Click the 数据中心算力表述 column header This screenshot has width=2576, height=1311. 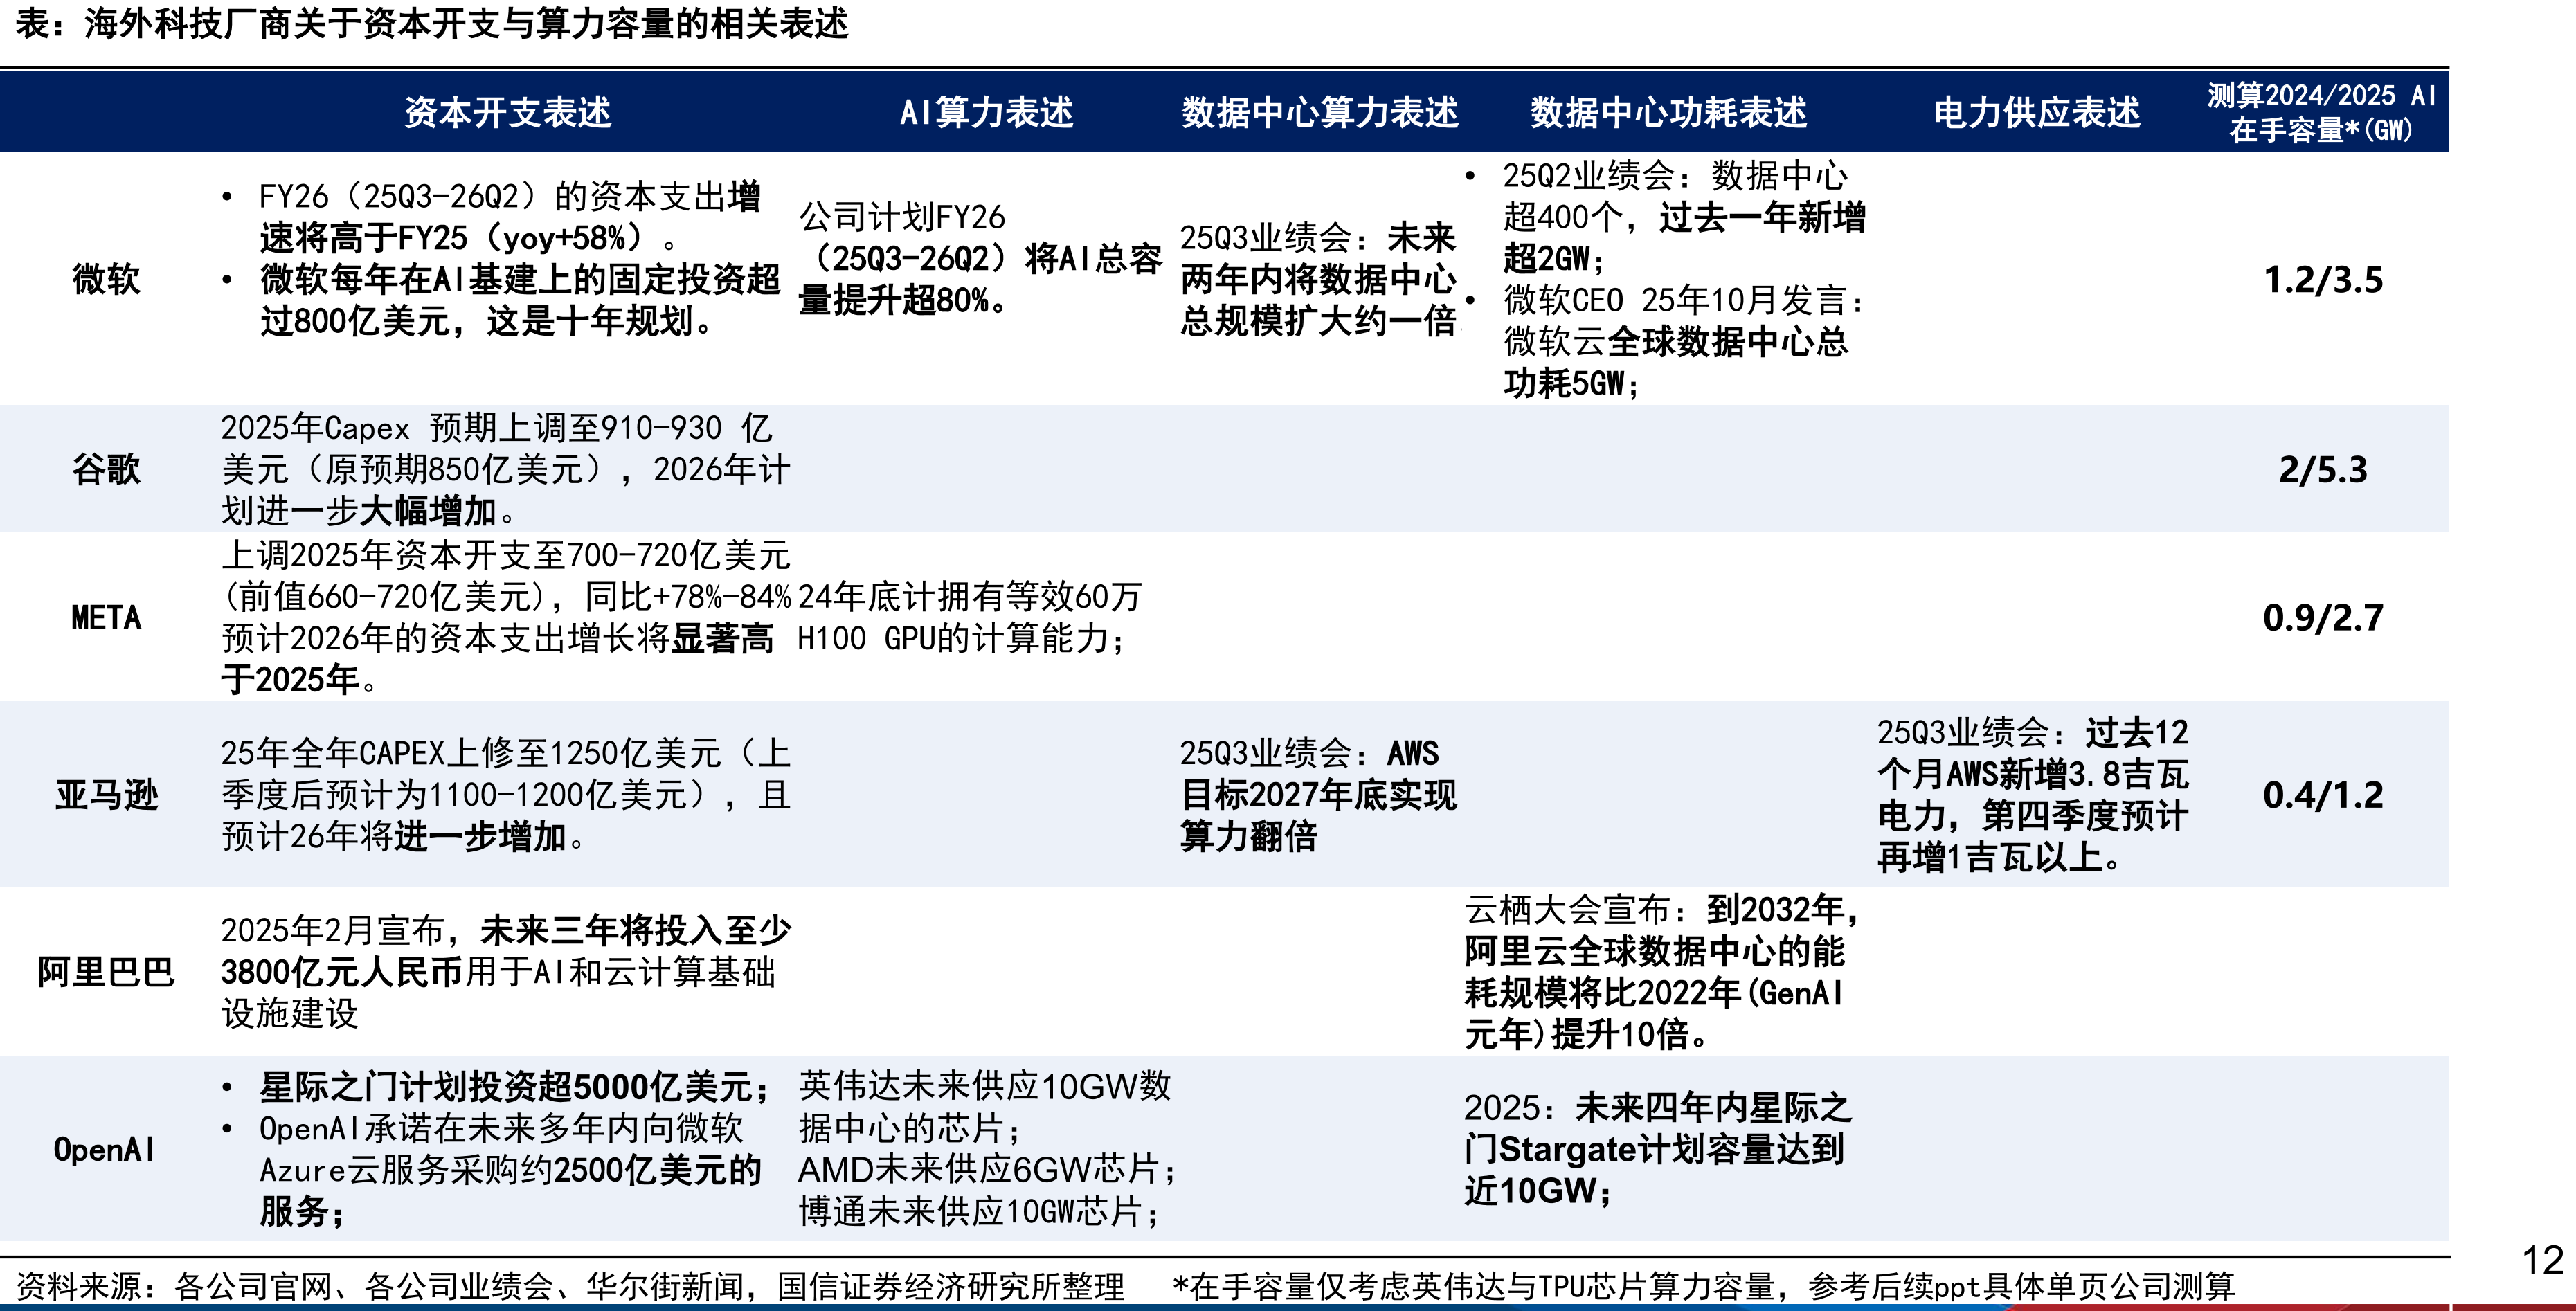(1320, 112)
